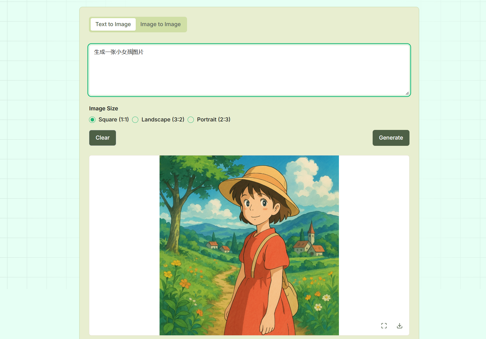486x339 pixels.
Task: Select the Square (1:1) radio button
Action: (x=92, y=120)
